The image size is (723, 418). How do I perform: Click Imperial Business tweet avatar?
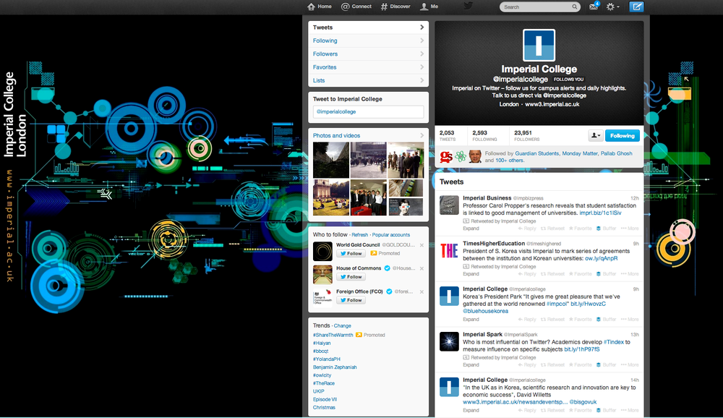[x=449, y=205]
